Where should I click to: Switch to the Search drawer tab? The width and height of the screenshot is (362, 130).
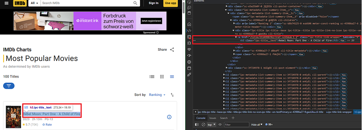point(224,118)
